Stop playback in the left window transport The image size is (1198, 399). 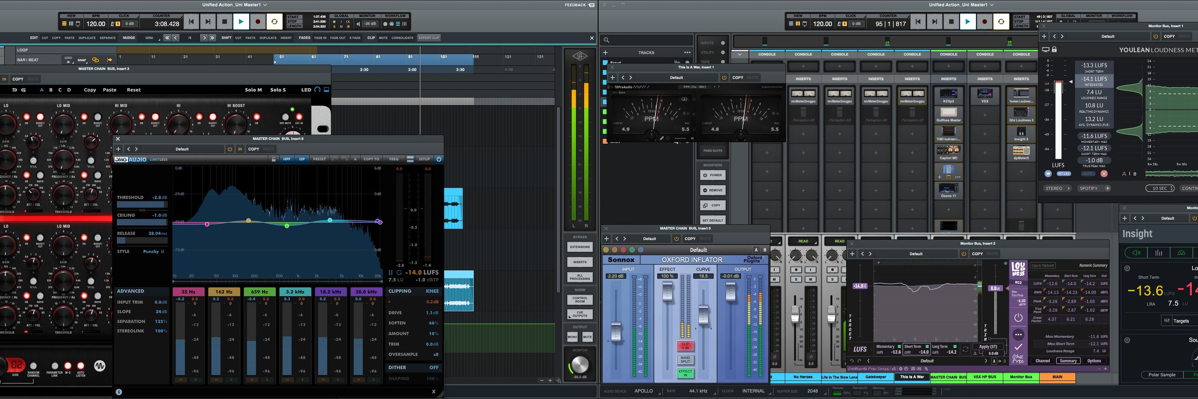(224, 22)
